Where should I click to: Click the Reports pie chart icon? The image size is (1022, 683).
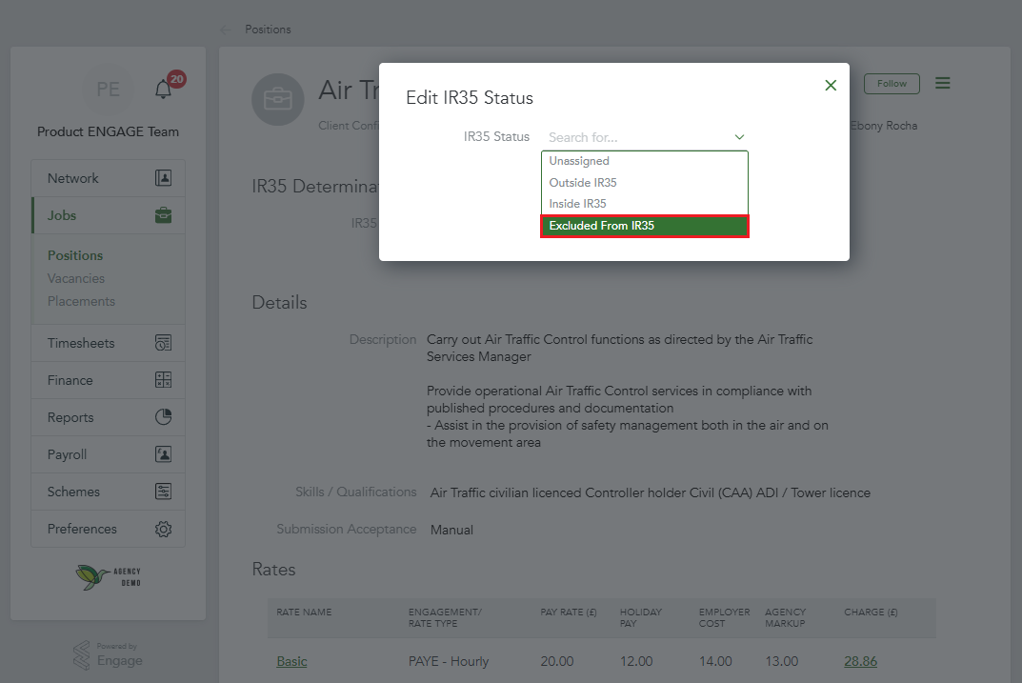[163, 417]
